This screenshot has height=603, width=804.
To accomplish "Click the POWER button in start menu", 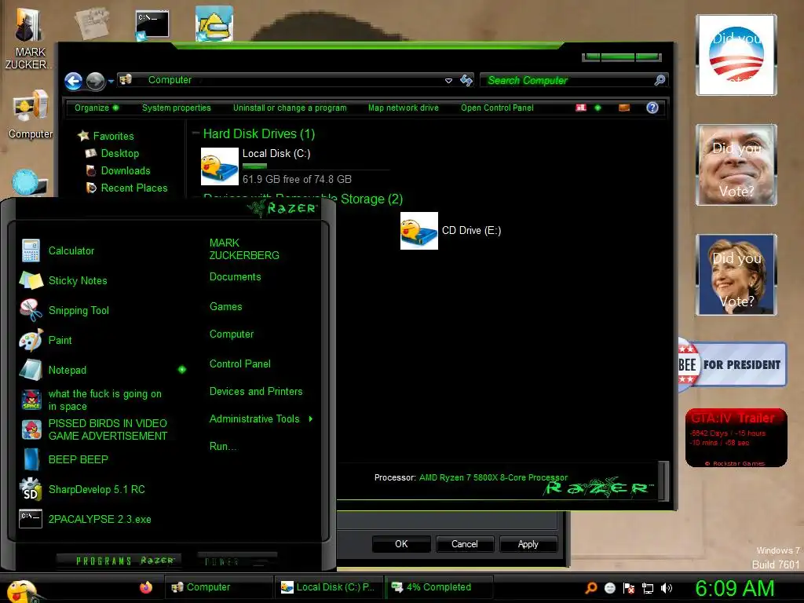I will tap(237, 561).
